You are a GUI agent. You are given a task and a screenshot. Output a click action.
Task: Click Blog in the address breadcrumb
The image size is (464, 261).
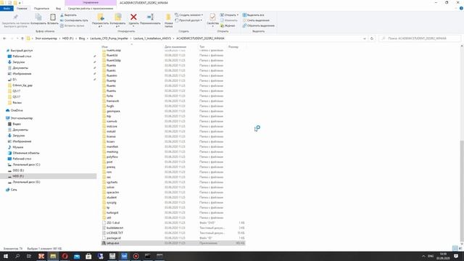click(x=82, y=38)
